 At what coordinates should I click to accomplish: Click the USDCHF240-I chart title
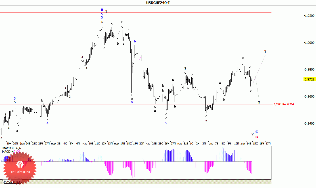tap(158, 3)
